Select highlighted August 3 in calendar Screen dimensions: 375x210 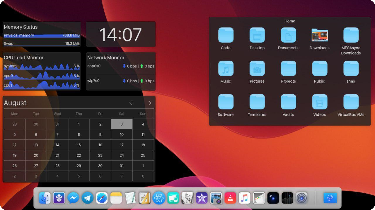pos(122,124)
